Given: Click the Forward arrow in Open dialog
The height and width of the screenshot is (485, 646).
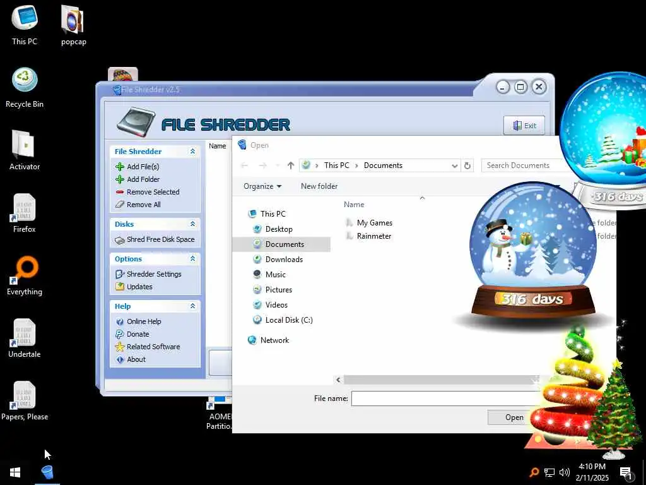Looking at the screenshot, I should coord(263,165).
